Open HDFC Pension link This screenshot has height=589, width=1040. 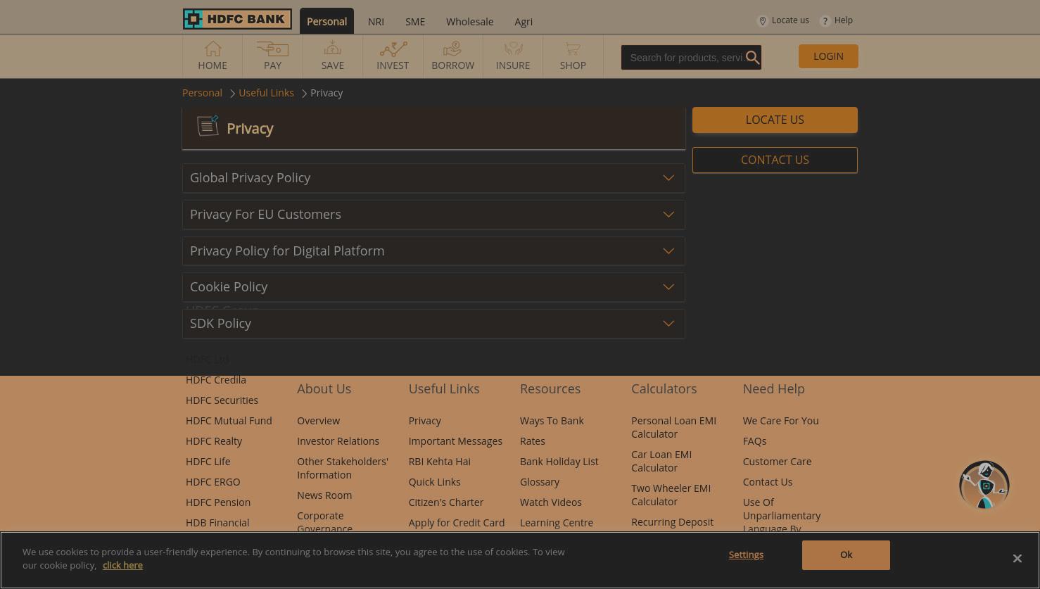[x=218, y=502]
